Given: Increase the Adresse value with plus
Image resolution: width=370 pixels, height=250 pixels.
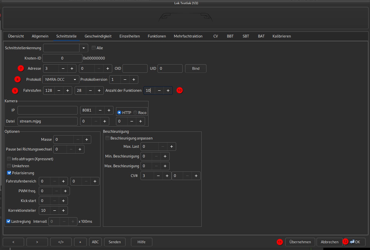Looking at the screenshot, I should pyautogui.click(x=72, y=68).
